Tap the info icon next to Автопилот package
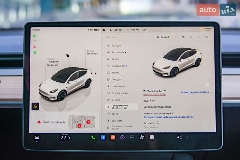240x160 pixels. coord(158,123)
